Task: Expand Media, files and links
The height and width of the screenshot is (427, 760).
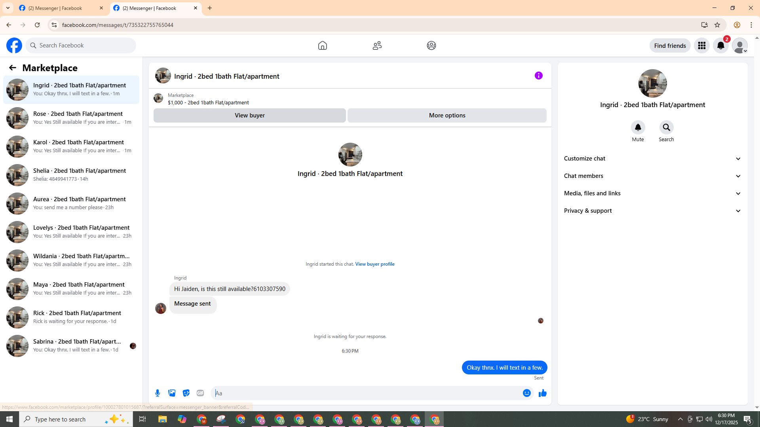Action: [652, 193]
